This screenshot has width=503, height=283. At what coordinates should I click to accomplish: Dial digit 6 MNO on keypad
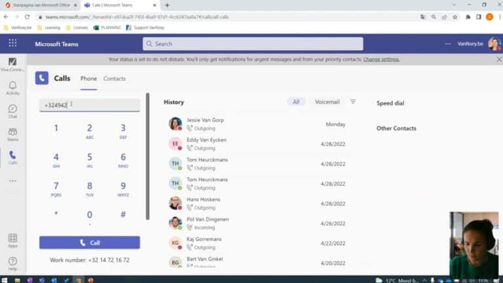pos(123,160)
